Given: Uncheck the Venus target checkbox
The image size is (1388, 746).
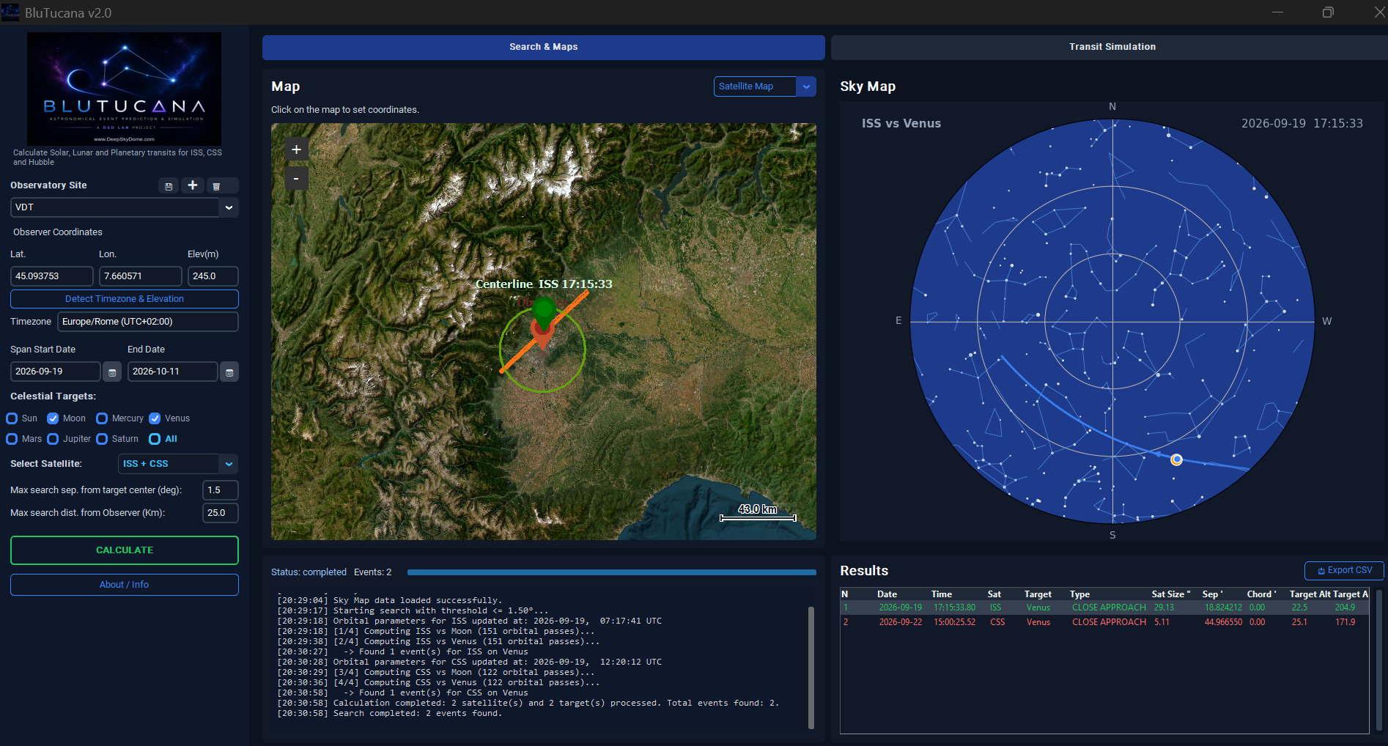Looking at the screenshot, I should click(x=155, y=418).
